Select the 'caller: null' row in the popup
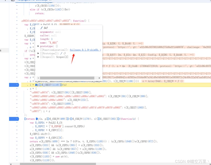The width and height of the screenshot is (211, 165). 48,36
